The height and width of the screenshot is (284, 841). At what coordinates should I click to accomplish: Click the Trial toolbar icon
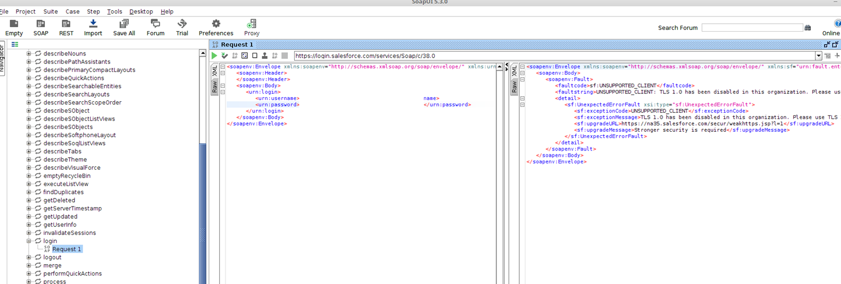point(182,23)
